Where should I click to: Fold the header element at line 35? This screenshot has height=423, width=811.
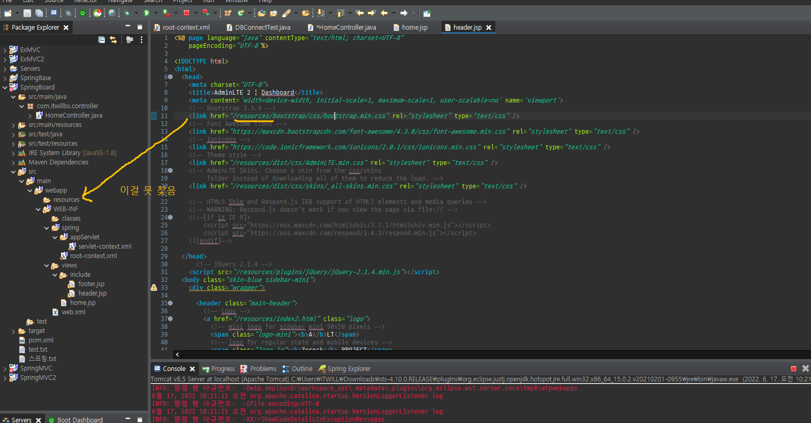(171, 303)
